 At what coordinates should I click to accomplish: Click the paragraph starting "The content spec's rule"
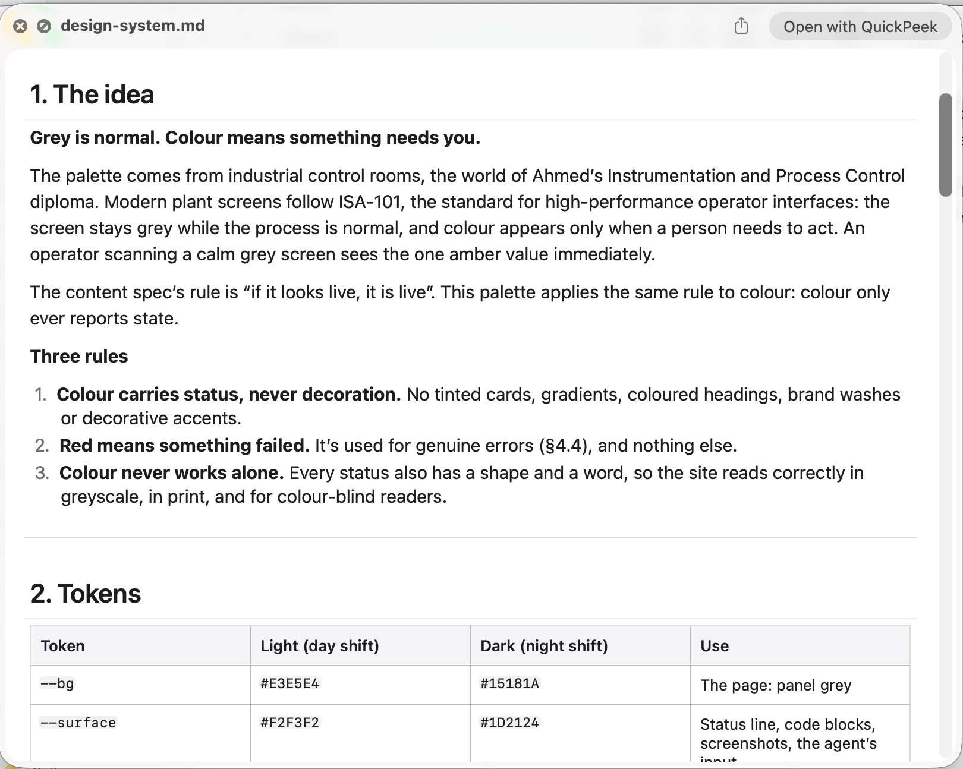[461, 305]
